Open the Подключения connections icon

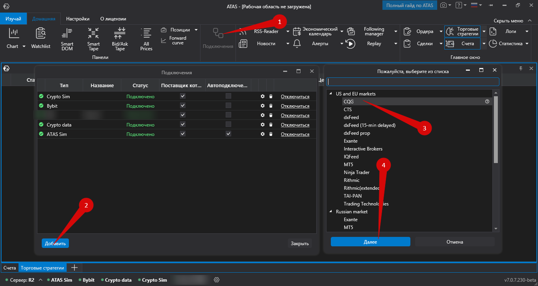click(218, 33)
